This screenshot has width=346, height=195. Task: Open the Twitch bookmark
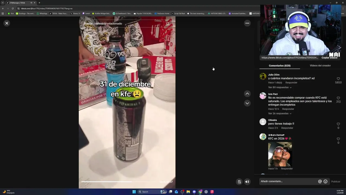click(x=86, y=14)
